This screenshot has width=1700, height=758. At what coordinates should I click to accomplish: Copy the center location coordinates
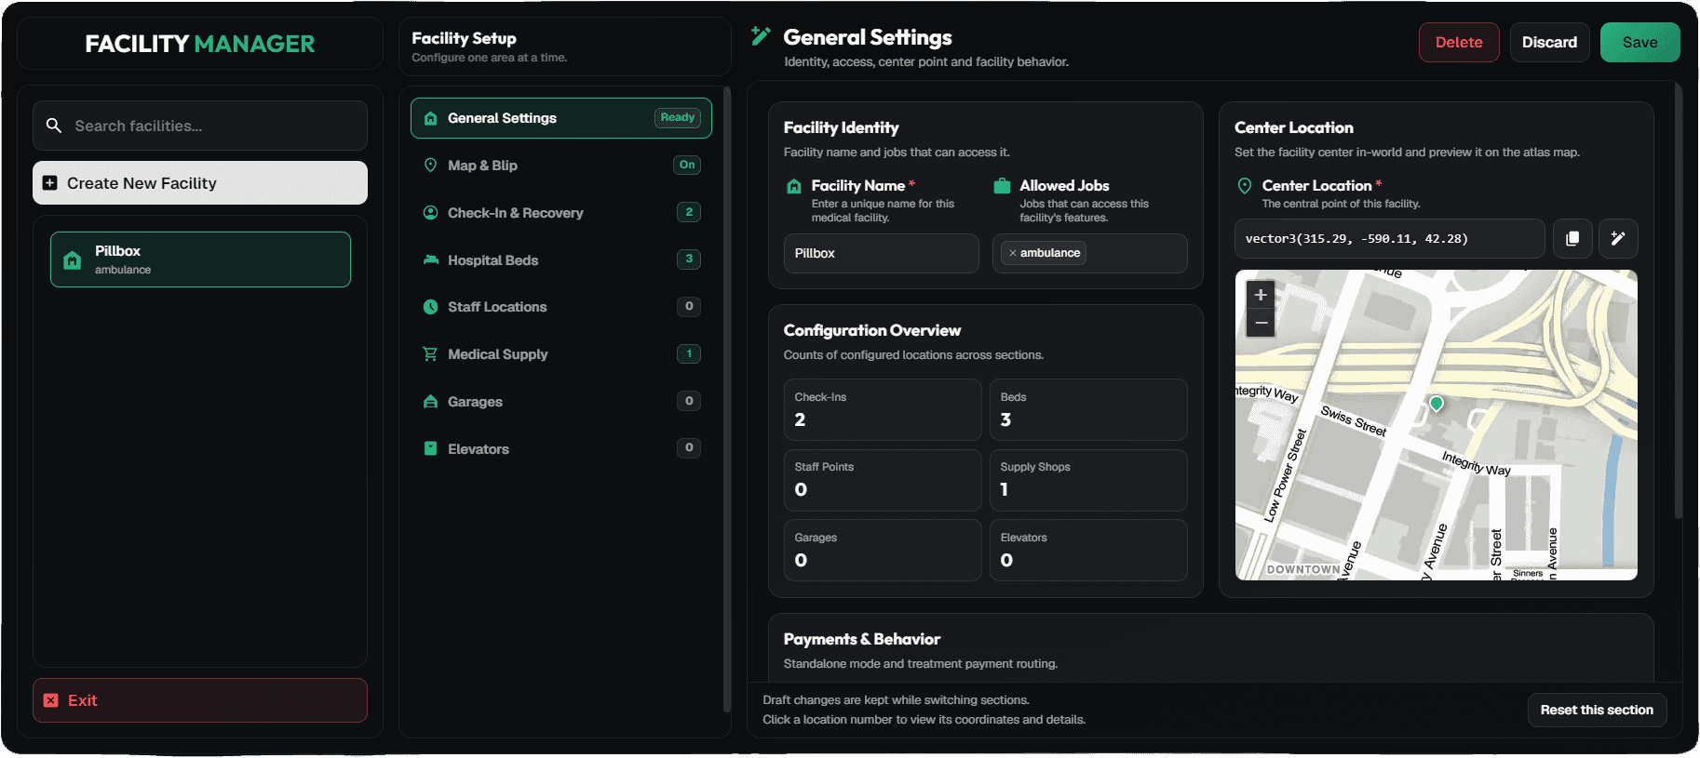1572,239
